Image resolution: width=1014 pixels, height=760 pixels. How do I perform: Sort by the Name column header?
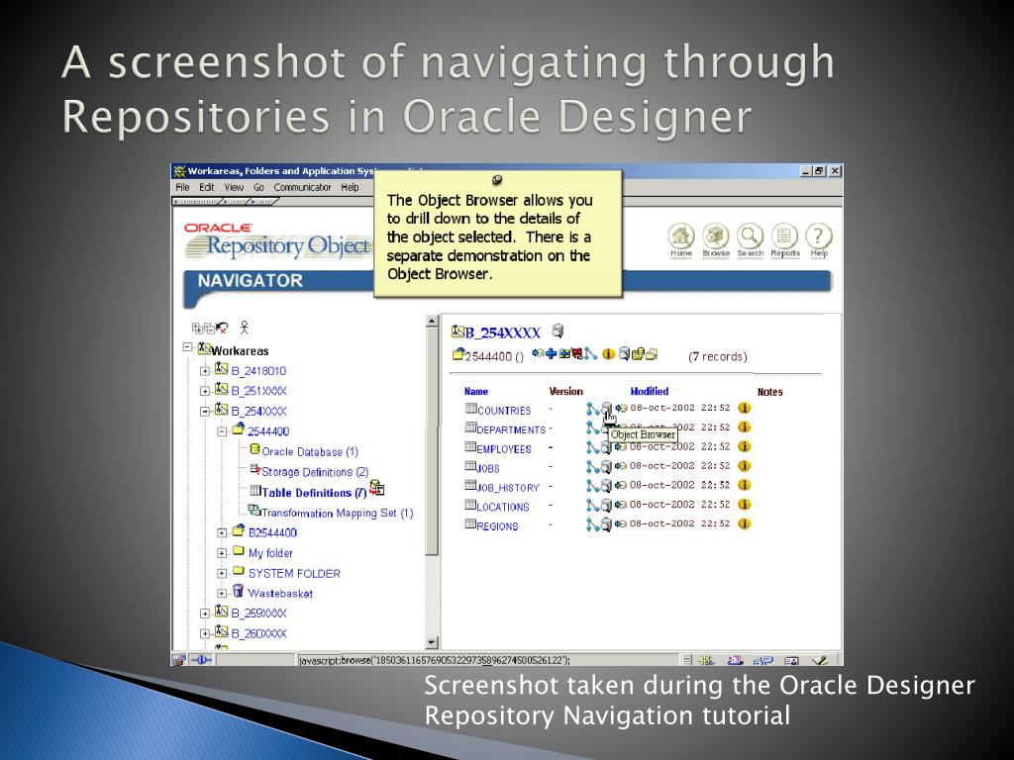click(476, 391)
